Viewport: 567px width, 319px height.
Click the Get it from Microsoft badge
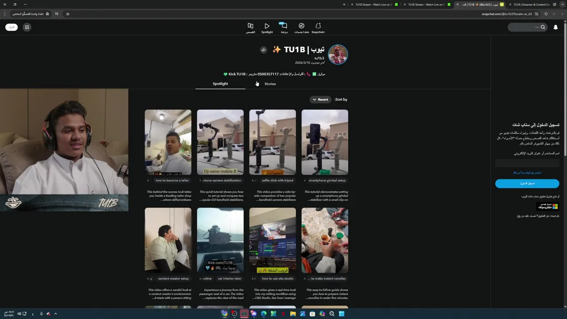click(548, 206)
